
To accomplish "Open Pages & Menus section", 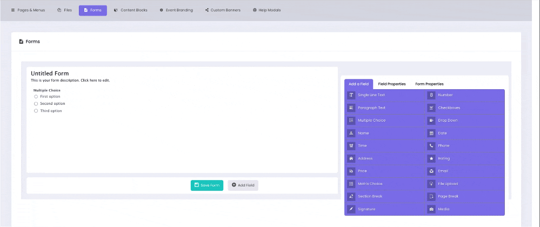I will point(28,10).
